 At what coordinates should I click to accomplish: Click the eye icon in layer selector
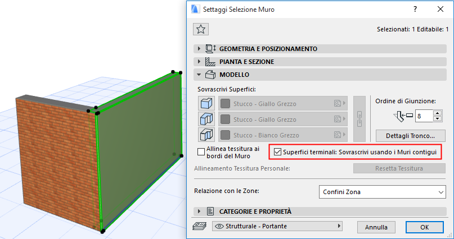coord(219,226)
